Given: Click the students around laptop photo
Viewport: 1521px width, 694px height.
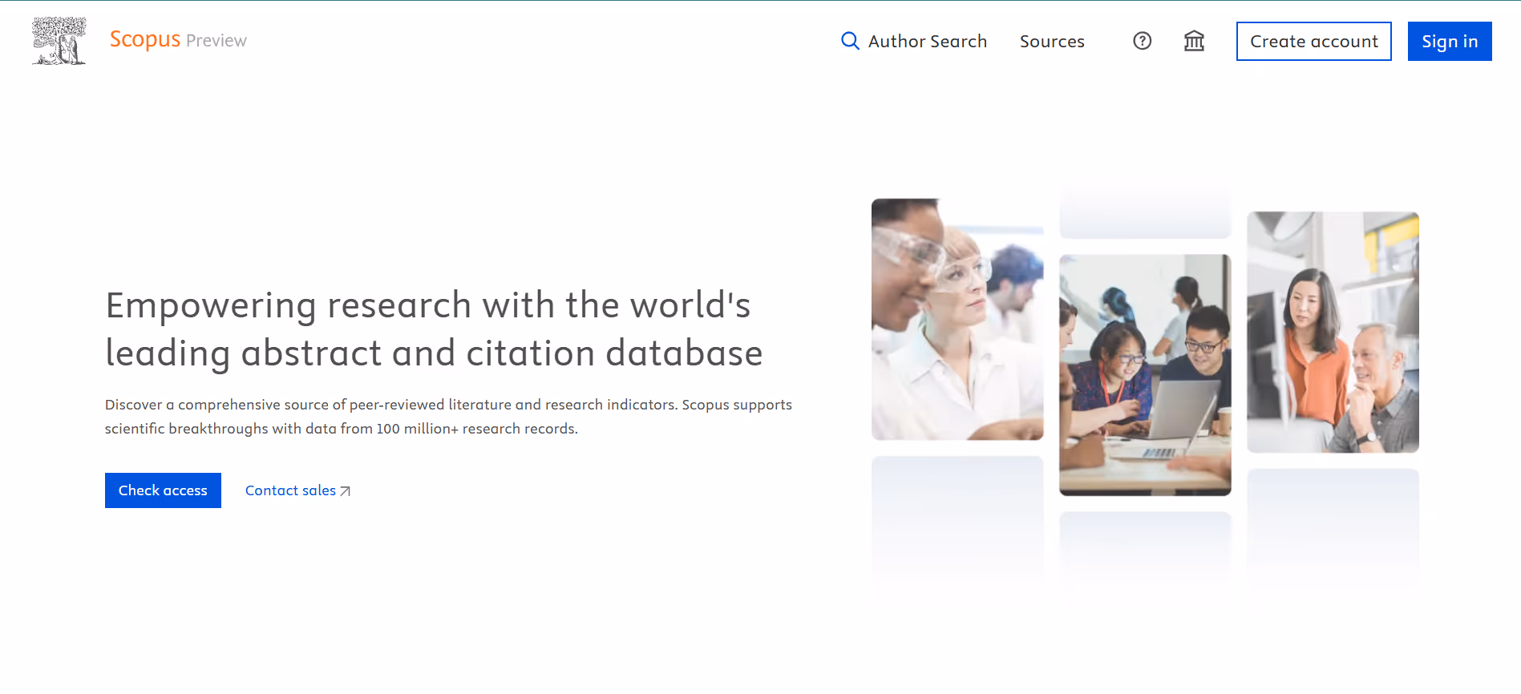Looking at the screenshot, I should click(x=1145, y=375).
